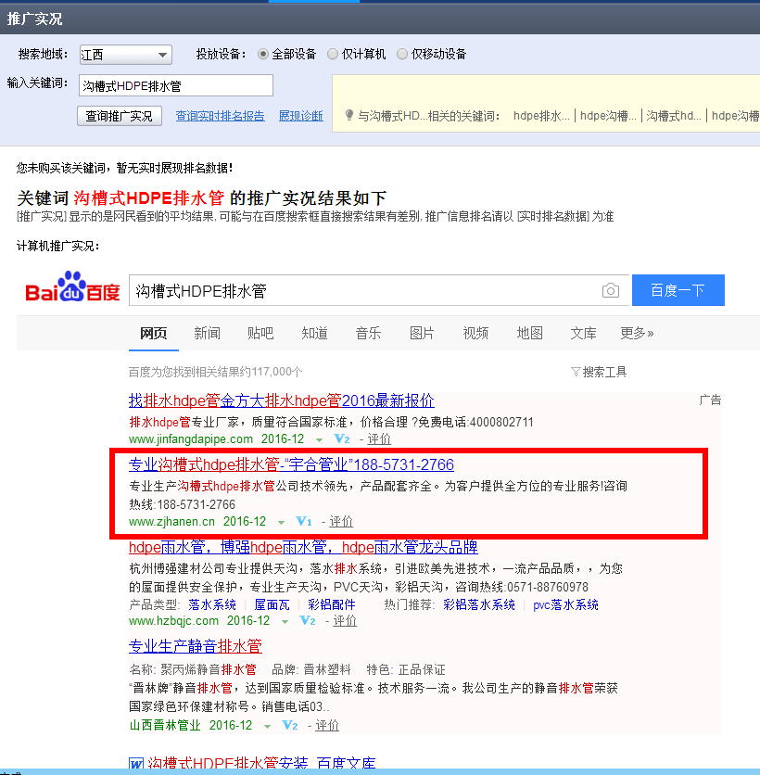Screen dimensions: 760x775
Task: Open the 更多» more categories menu
Action: pyautogui.click(x=637, y=333)
